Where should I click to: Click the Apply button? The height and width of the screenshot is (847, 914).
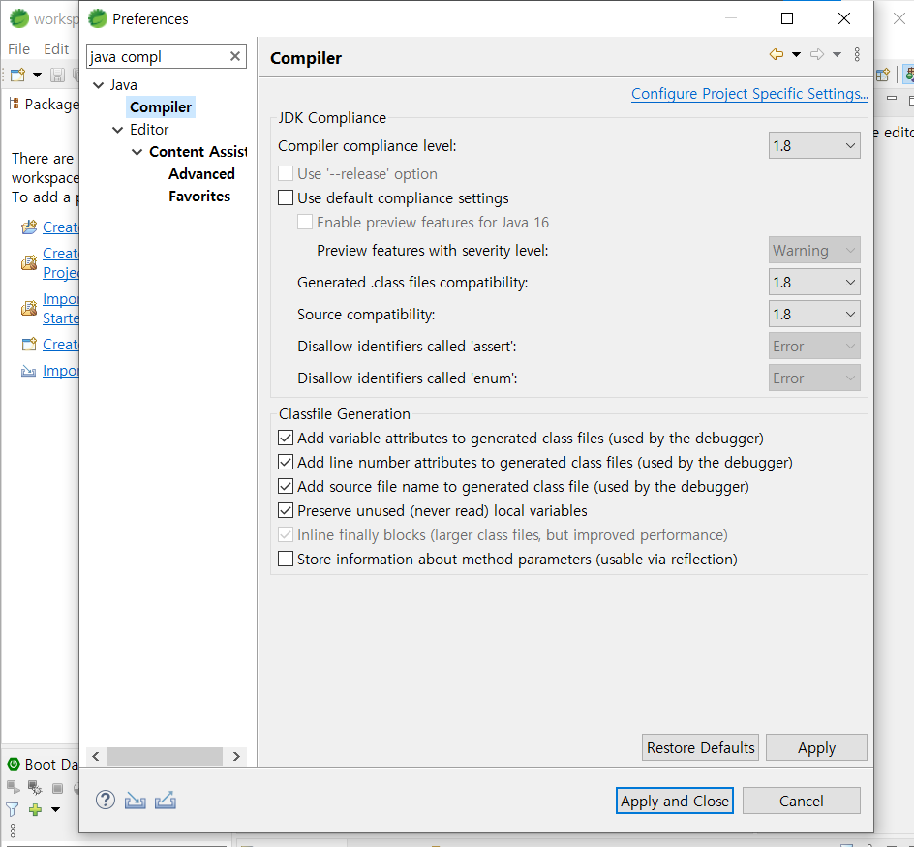point(816,747)
